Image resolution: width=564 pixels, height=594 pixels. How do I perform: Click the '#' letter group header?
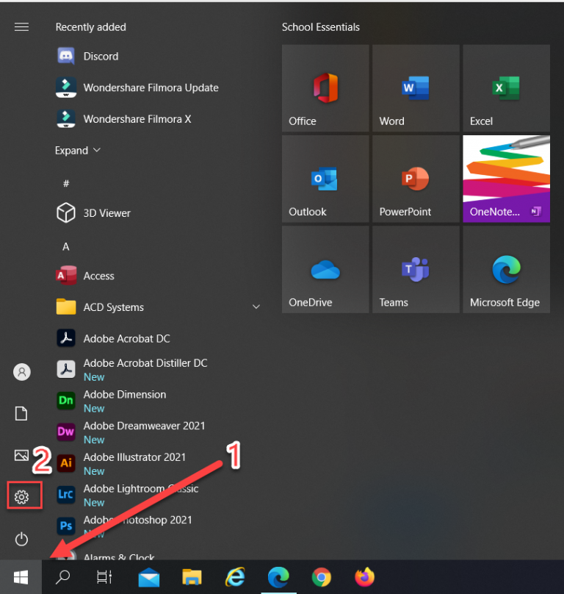[x=66, y=184]
